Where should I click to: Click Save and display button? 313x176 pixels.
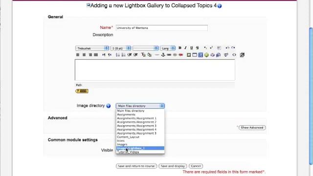173,166
